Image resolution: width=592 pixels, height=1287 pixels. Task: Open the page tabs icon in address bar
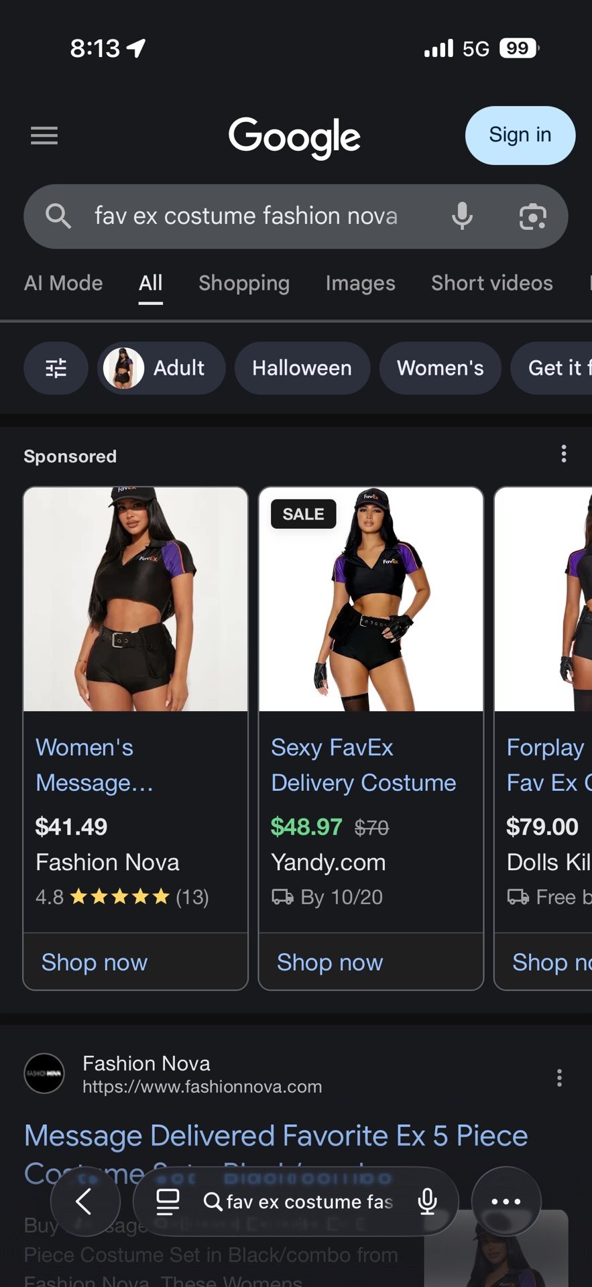tap(168, 1202)
